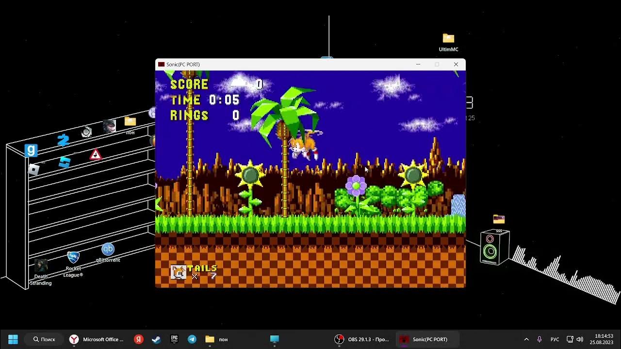Click the RINGS counter in game HUD
The width and height of the screenshot is (621, 349).
click(x=205, y=115)
